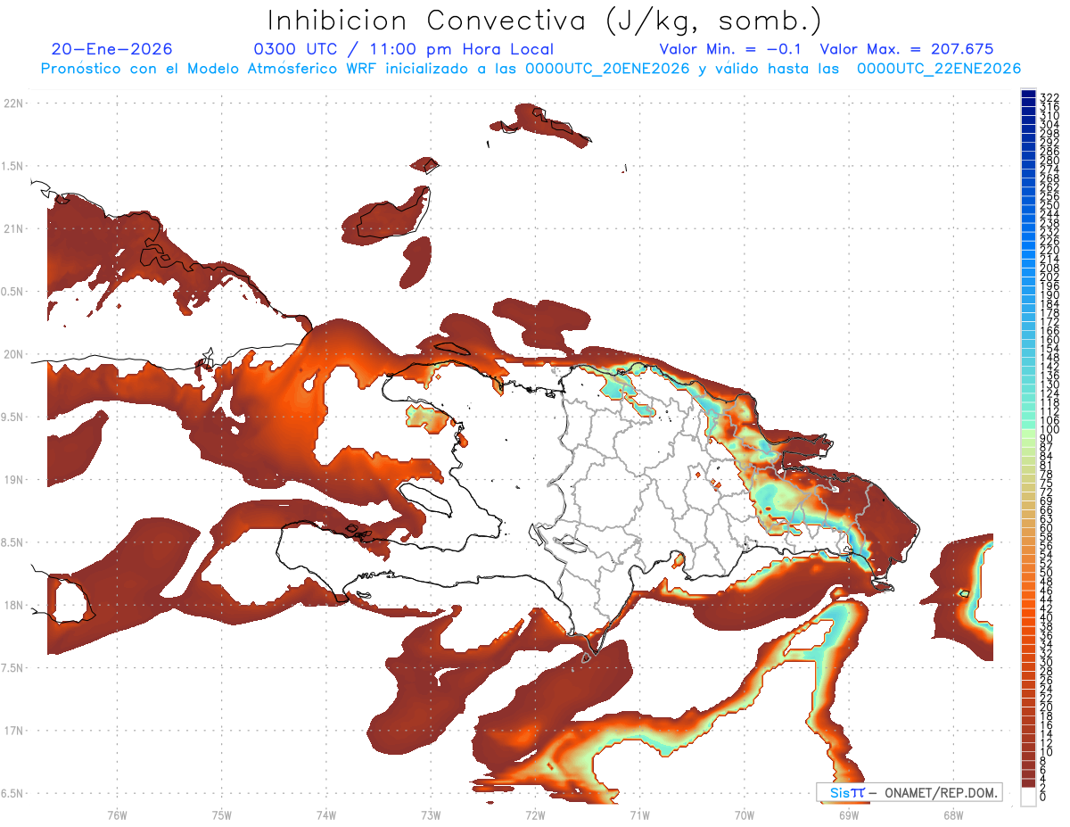Select the dark maroon swatch just above the white colorbar cell

click(1028, 783)
